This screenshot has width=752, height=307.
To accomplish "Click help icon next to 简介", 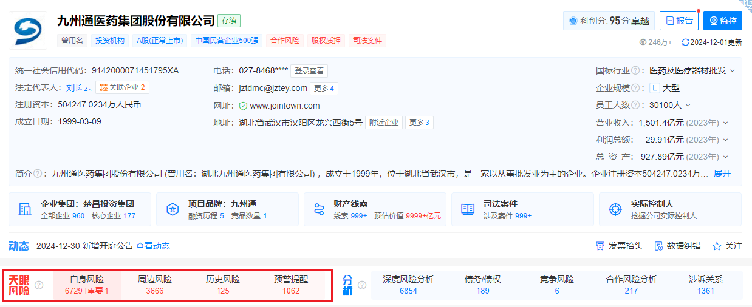I will coord(38,174).
